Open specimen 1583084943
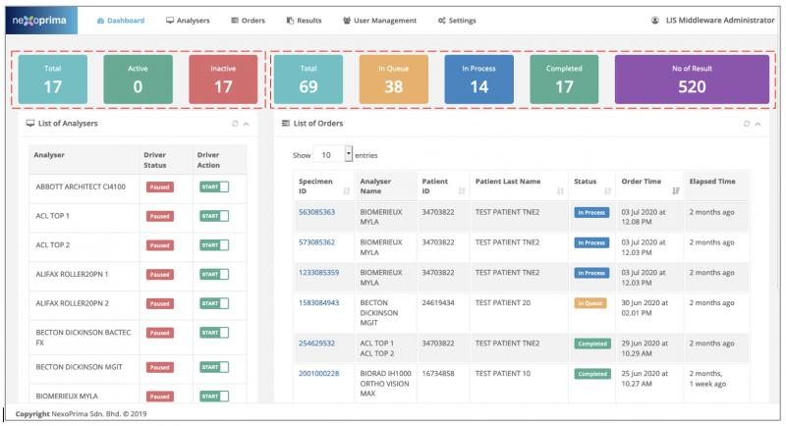 318,302
